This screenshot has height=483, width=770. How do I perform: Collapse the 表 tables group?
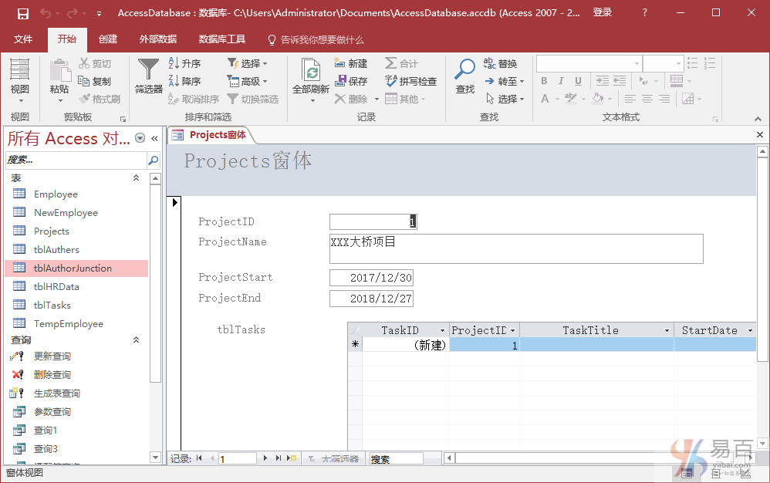click(137, 177)
